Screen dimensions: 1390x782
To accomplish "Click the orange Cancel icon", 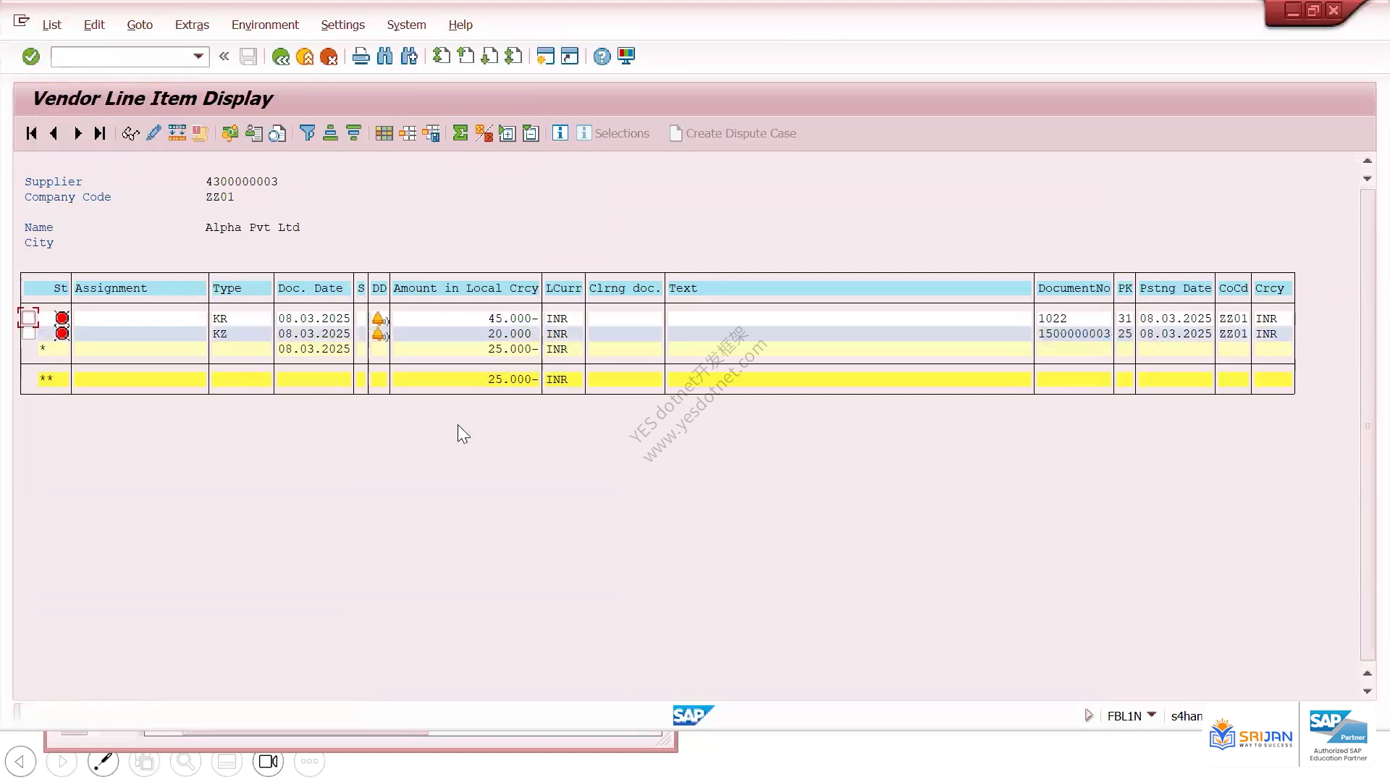I will [x=329, y=56].
